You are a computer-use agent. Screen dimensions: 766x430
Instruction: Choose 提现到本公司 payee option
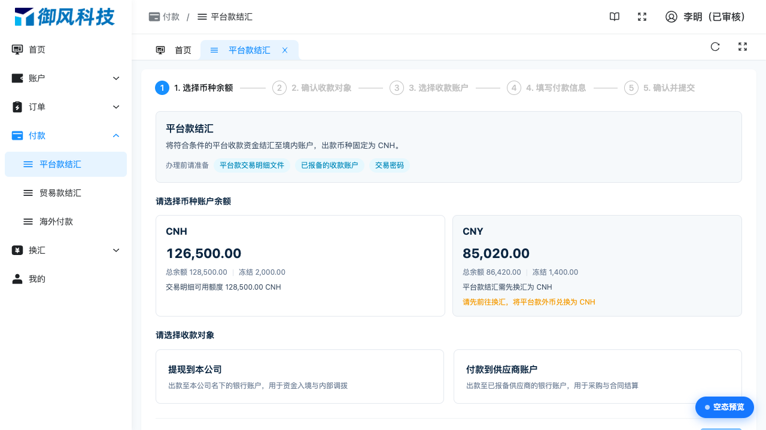[x=300, y=377]
